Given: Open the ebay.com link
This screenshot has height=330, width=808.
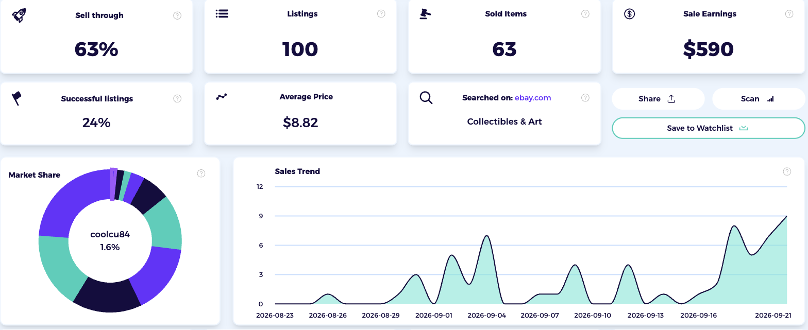Looking at the screenshot, I should tap(533, 98).
